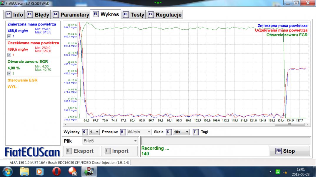Open the Wykresy count dropdown
The height and width of the screenshot is (177, 316).
[94, 132]
